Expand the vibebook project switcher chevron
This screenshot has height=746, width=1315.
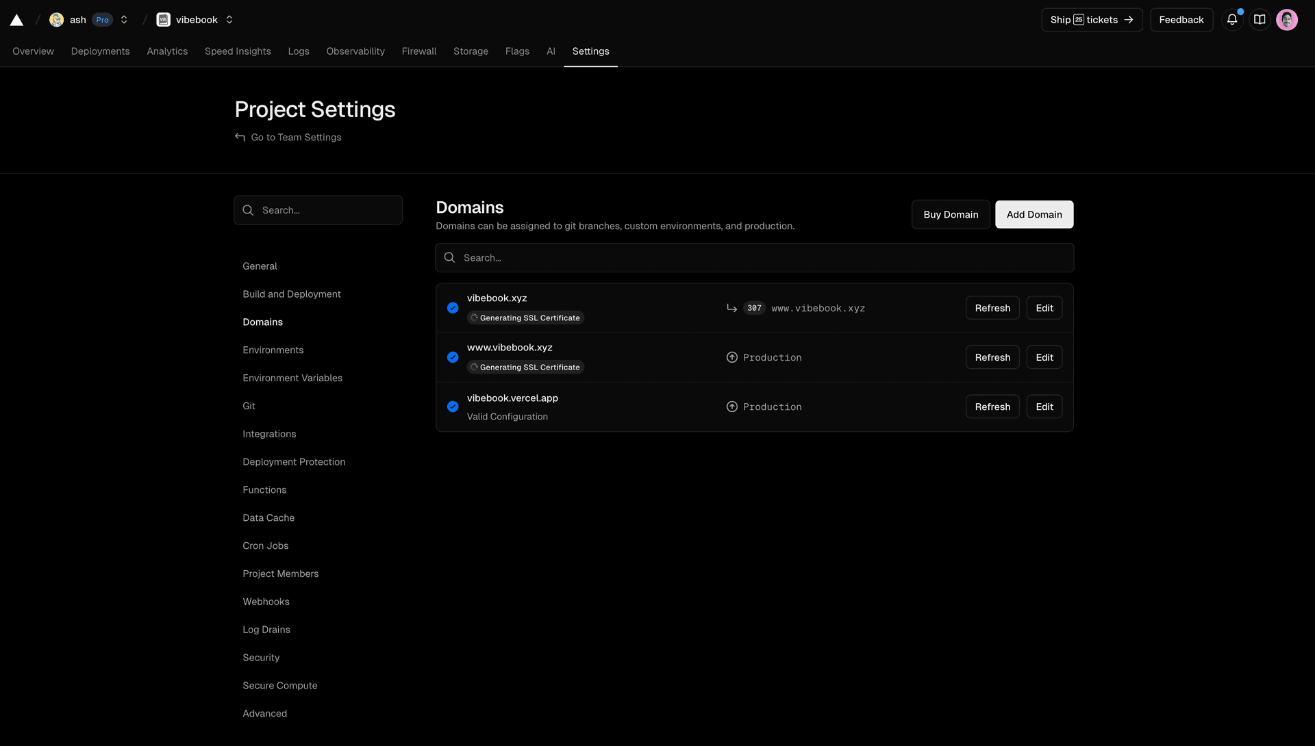[x=229, y=20]
